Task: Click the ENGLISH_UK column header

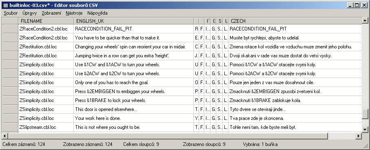Action: 133,21
